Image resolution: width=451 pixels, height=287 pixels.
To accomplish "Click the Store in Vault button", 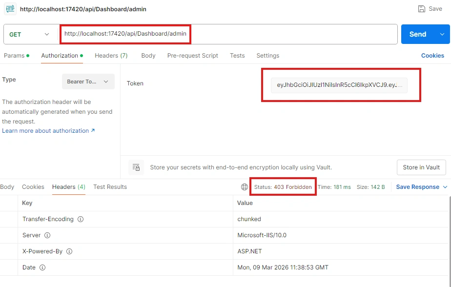I will click(x=421, y=167).
